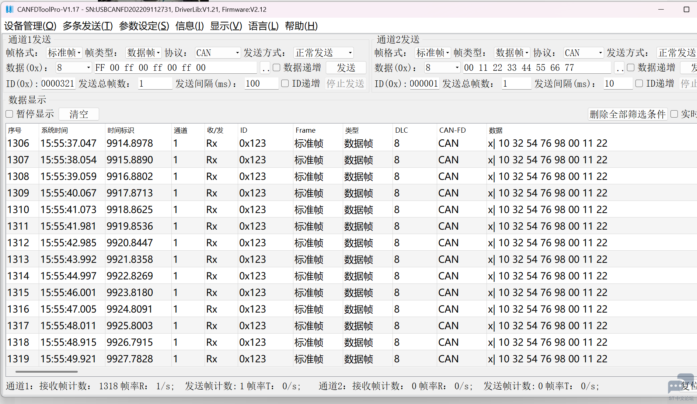
Task: Enable channel 1 数据递增 checkbox
Action: tap(276, 67)
